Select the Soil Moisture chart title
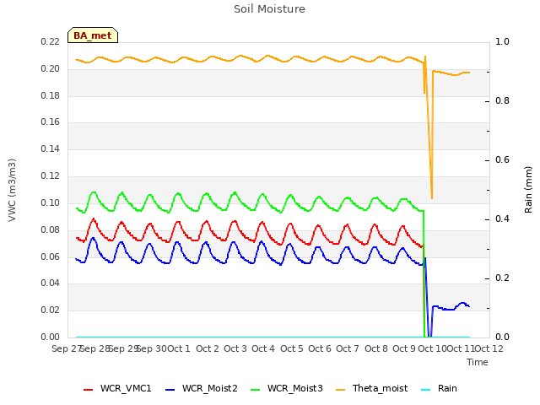The image size is (540, 405). point(269,9)
